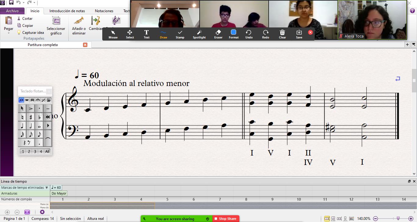Click the Stamp checkmark tool
The height and width of the screenshot is (222, 417).
[180, 34]
